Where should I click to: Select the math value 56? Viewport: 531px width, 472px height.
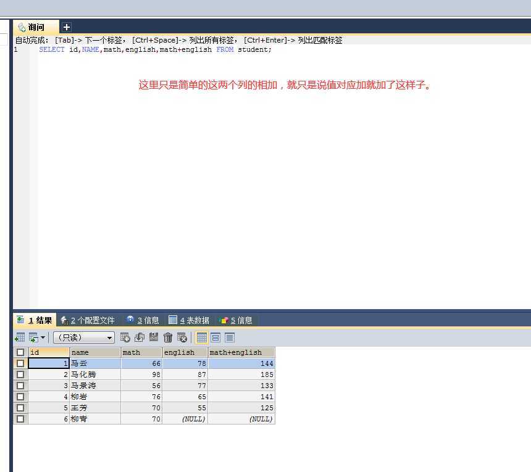point(141,386)
